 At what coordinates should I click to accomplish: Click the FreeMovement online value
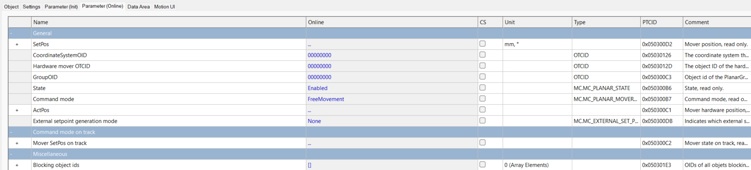(326, 99)
